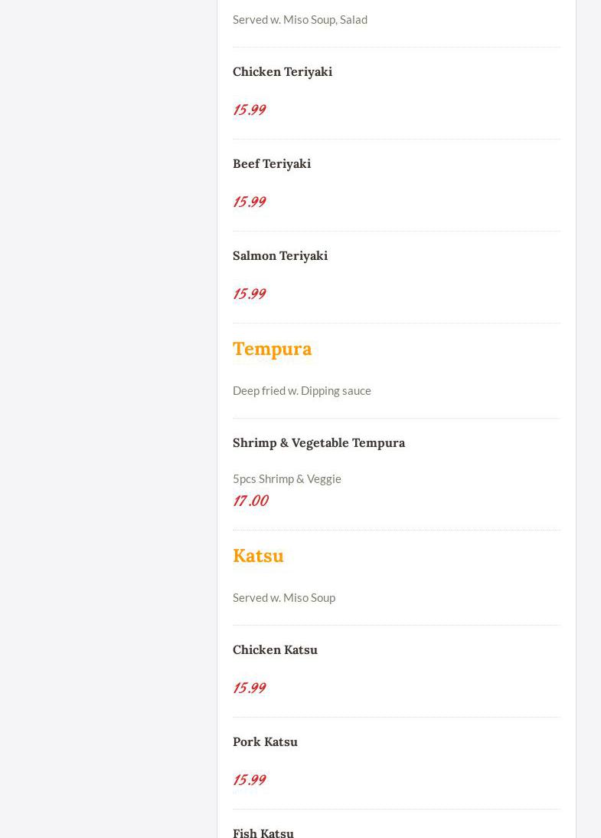The height and width of the screenshot is (838, 601).
Task: Select the Shrimp & Vegetable Tempura item
Action: [x=318, y=442]
